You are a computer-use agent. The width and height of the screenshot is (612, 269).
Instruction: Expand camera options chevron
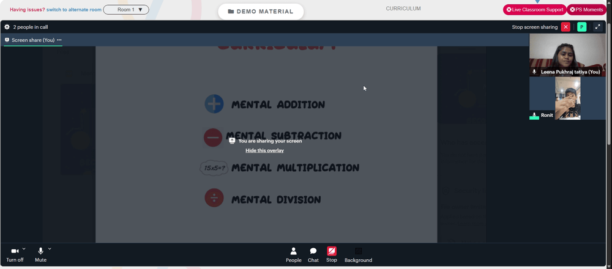tap(24, 248)
